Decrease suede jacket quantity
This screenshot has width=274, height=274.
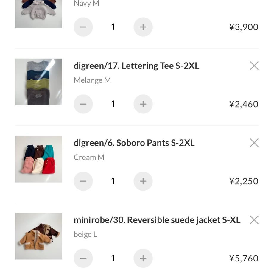83,258
